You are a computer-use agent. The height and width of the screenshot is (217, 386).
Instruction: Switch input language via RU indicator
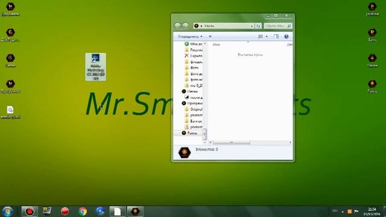[335, 211]
